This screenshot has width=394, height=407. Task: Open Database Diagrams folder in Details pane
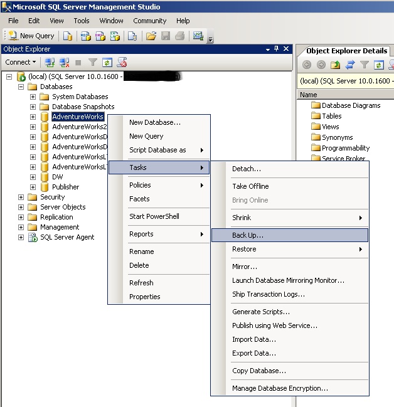[x=346, y=105]
